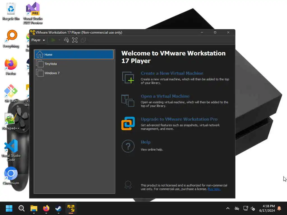Select the TinyVista virtual machine
287x215 pixels.
click(74, 64)
